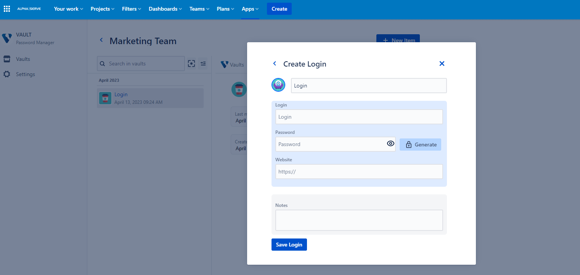Open the filter options icon near search
Image resolution: width=580 pixels, height=275 pixels.
click(203, 64)
